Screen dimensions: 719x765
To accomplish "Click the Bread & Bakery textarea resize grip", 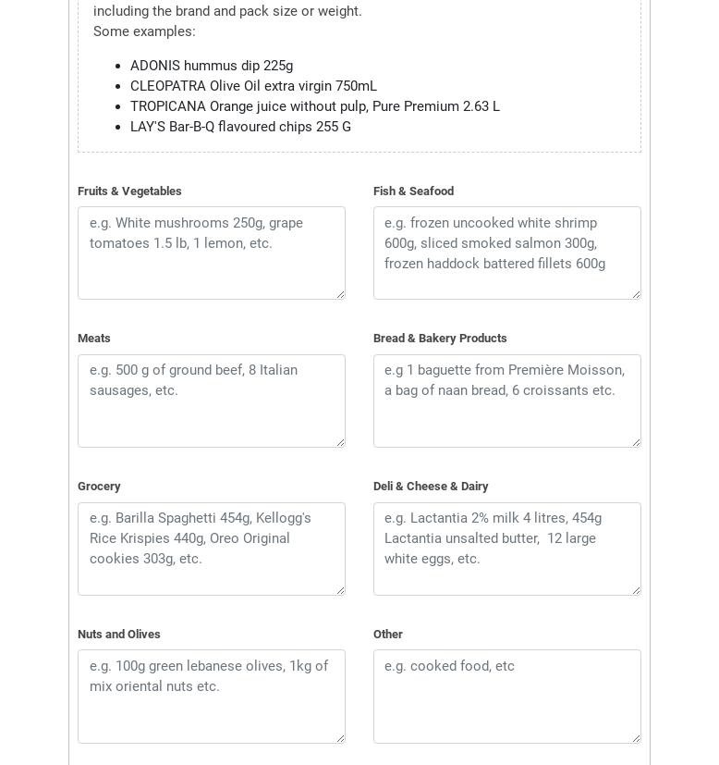I will (636, 442).
